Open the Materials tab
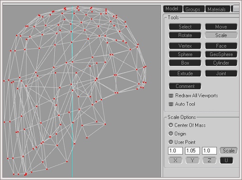Image resolution: width=242 pixels, height=180 pixels. point(217,9)
